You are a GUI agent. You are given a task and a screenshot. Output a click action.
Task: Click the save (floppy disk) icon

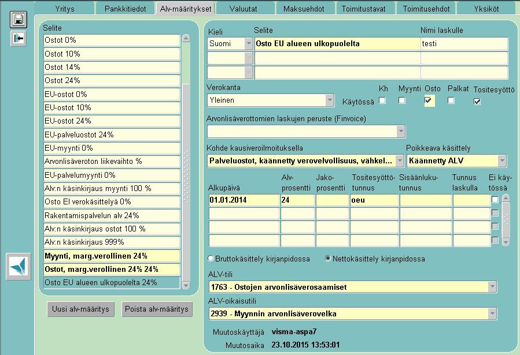click(x=19, y=20)
